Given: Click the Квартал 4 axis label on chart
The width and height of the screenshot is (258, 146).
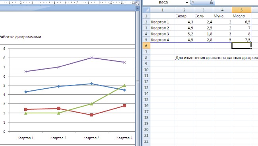Looking at the screenshot, I should coord(124,138).
